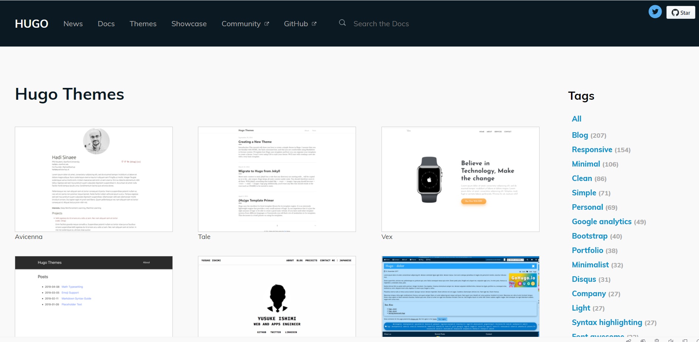Click the HUGO logo

[31, 24]
